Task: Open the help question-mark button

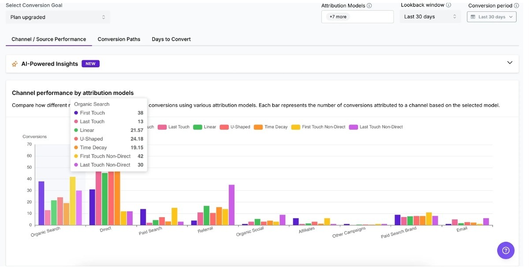Action: coord(506,250)
